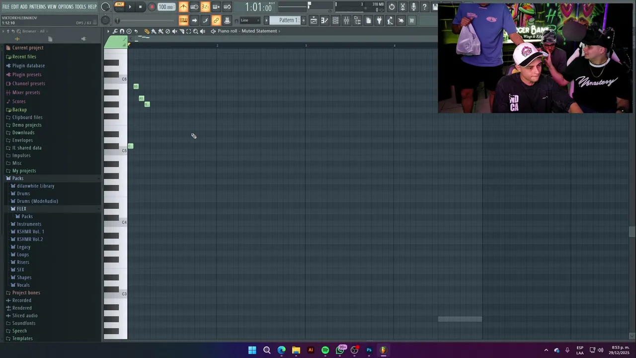The width and height of the screenshot is (636, 358).
Task: Open the FILE menu
Action: coord(6,7)
